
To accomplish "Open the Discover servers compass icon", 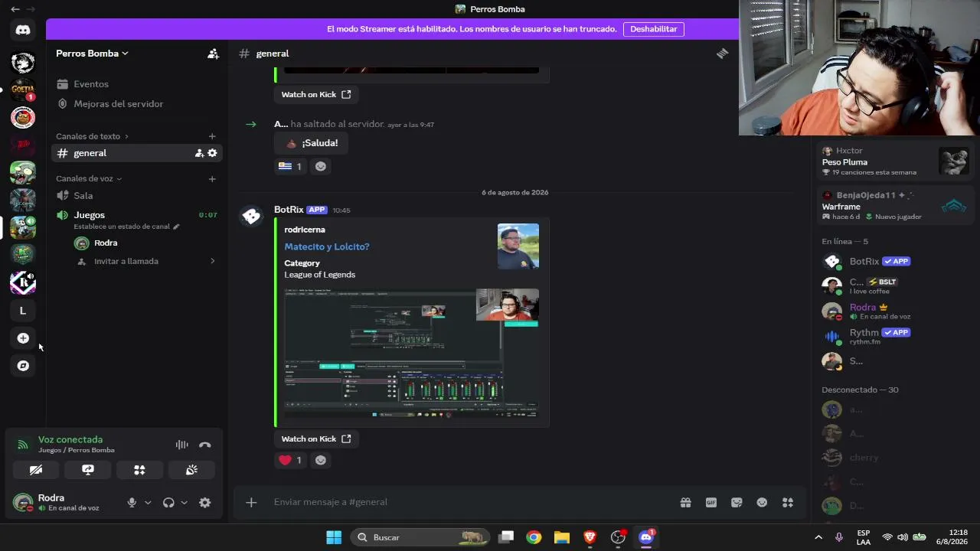I will click(x=23, y=366).
